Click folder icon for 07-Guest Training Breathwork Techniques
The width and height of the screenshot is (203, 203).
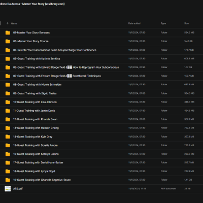[8, 76]
